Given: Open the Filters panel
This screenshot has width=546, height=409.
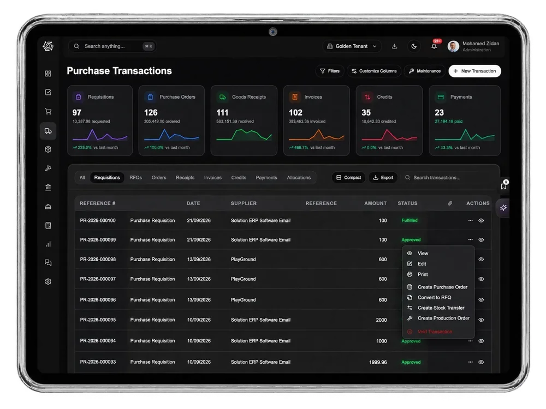Looking at the screenshot, I should tap(330, 71).
